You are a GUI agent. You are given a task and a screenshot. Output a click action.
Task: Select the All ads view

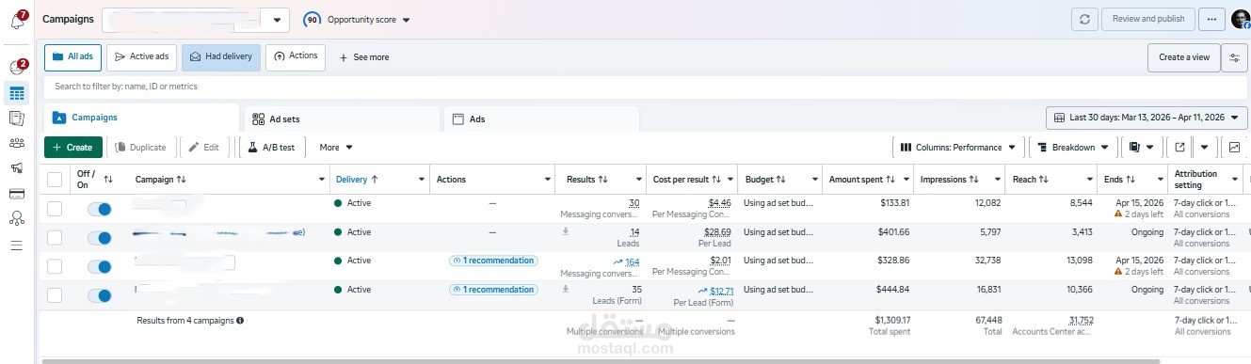tap(72, 56)
